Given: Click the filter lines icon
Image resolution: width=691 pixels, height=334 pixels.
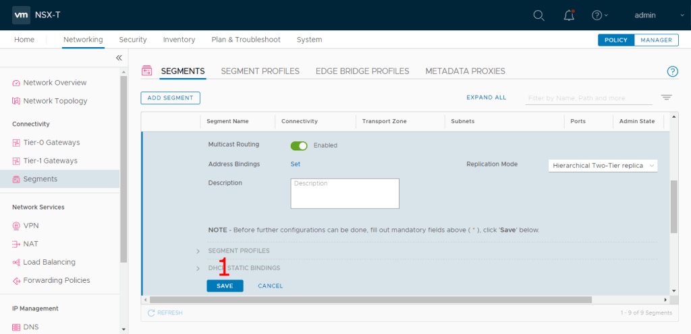Looking at the screenshot, I should (x=666, y=98).
